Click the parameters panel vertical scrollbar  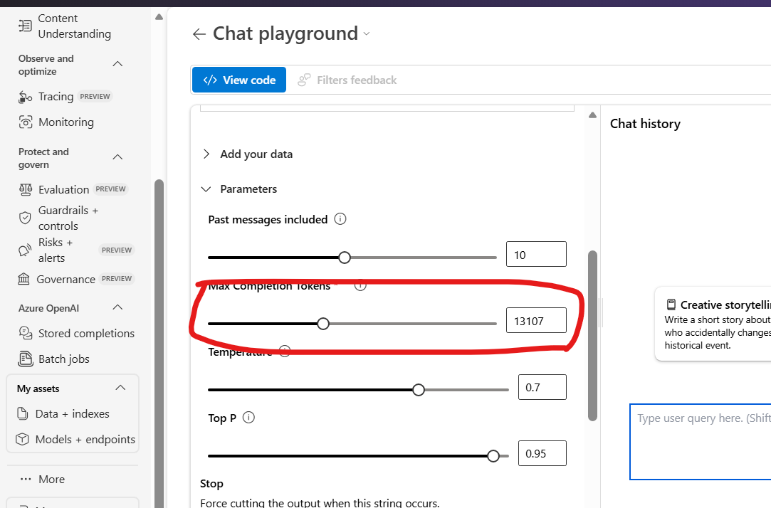coord(592,336)
